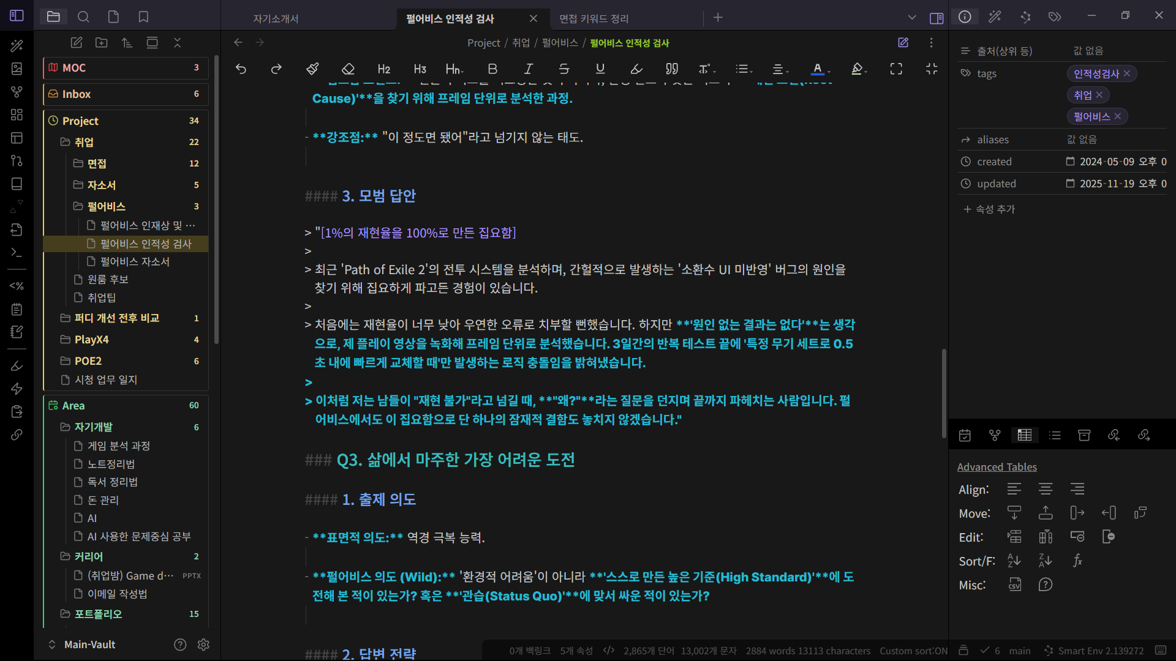
Task: Toggle the right sidebar panel
Action: coord(936,18)
